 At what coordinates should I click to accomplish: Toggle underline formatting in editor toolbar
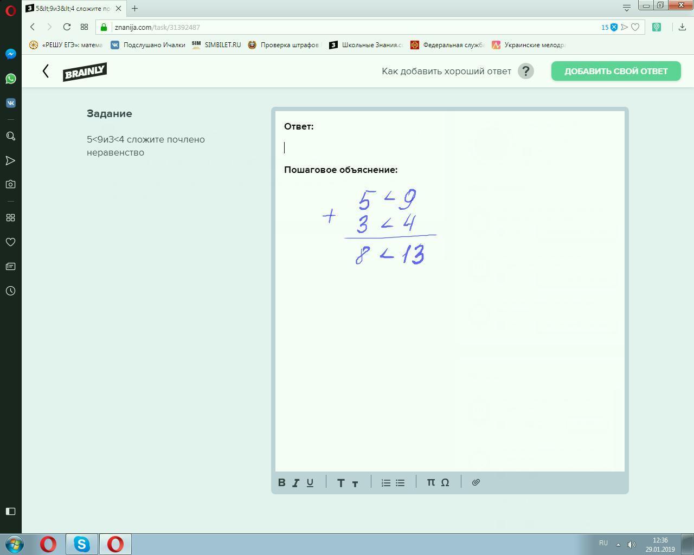pos(310,482)
